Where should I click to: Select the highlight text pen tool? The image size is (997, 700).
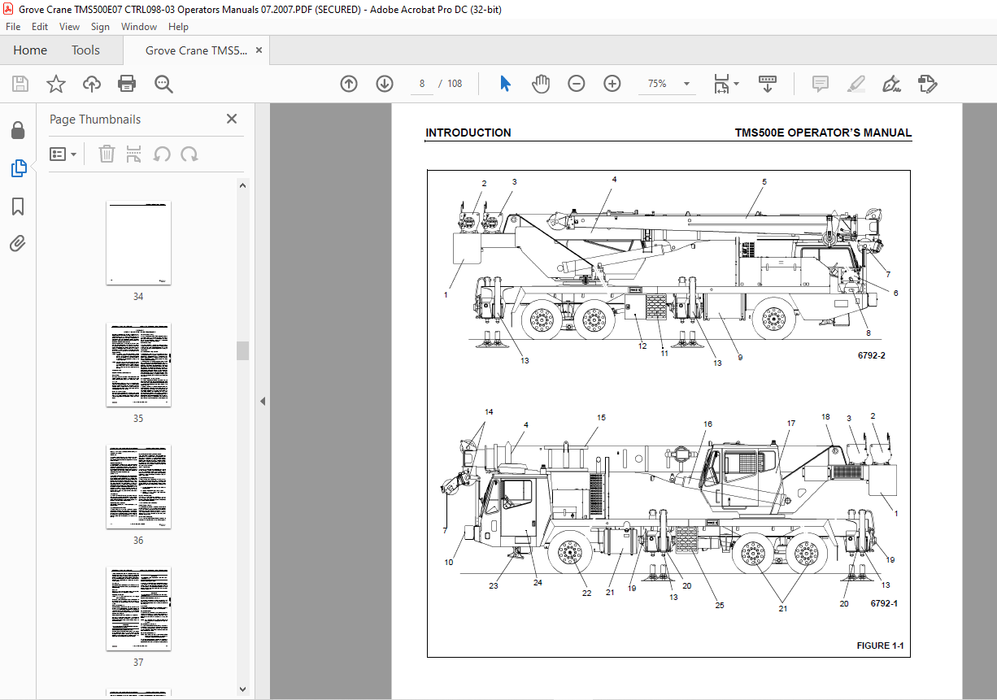click(856, 84)
